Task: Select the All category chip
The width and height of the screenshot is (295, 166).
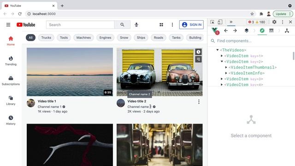Action: (30, 38)
